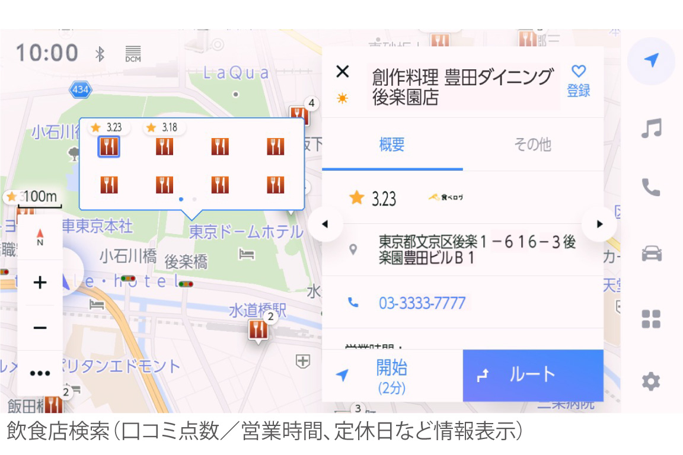Tap the 東京ドームホテル map label

tap(246, 232)
